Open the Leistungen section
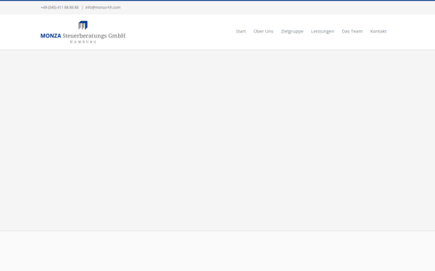435x271 pixels. coord(323,32)
